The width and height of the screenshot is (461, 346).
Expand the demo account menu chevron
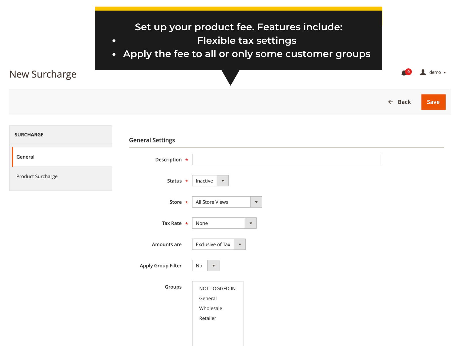(x=445, y=72)
